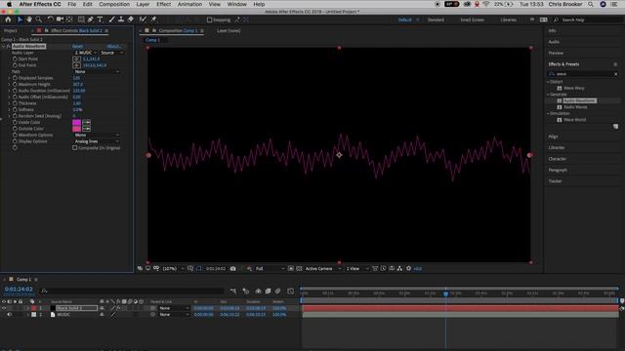Viewport: 625px width, 351px height.
Task: Click the Frame Blending icon in timeline header
Action: click(x=268, y=292)
